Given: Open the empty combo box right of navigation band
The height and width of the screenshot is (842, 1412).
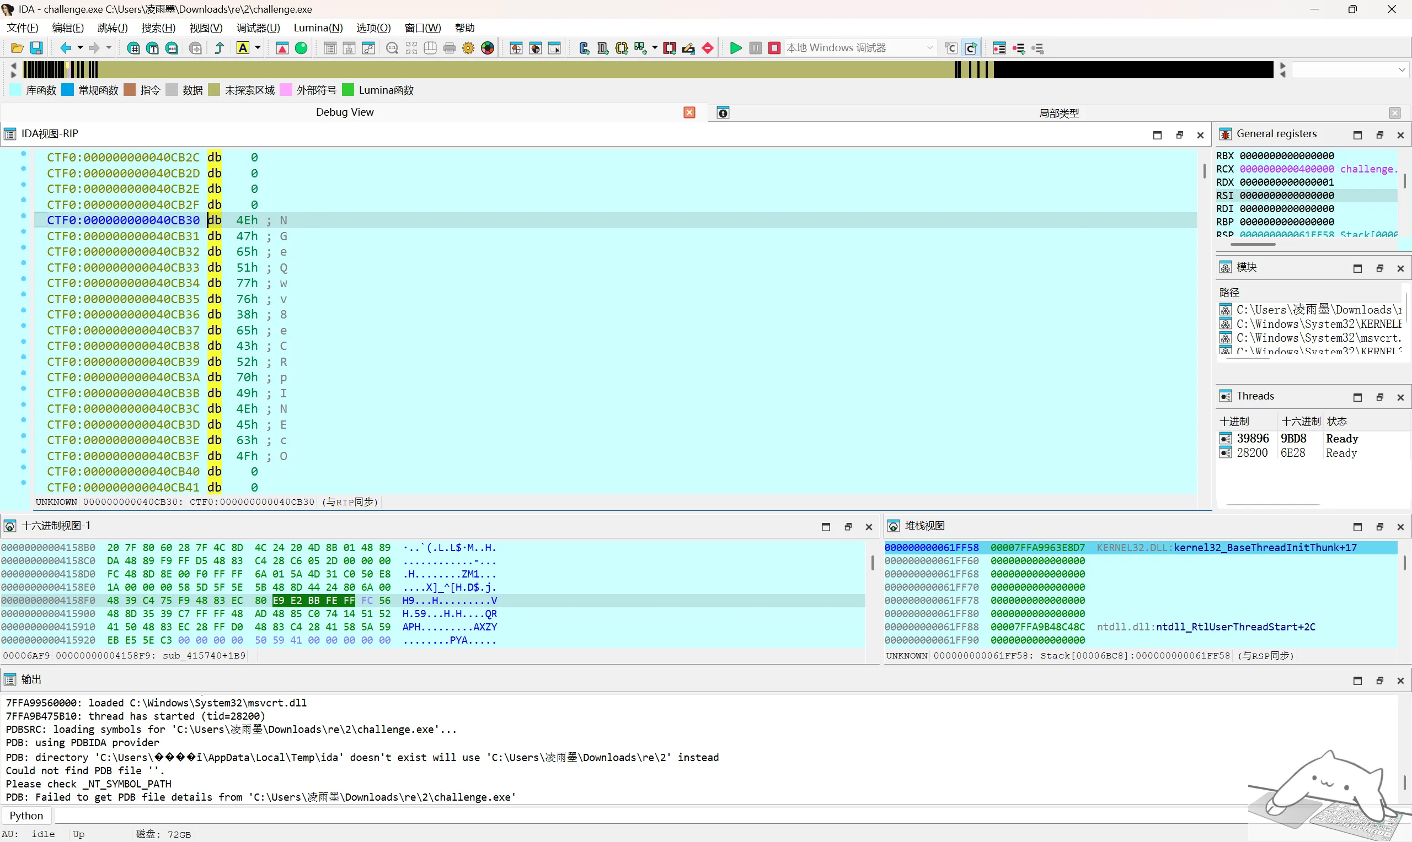Looking at the screenshot, I should pyautogui.click(x=1350, y=70).
